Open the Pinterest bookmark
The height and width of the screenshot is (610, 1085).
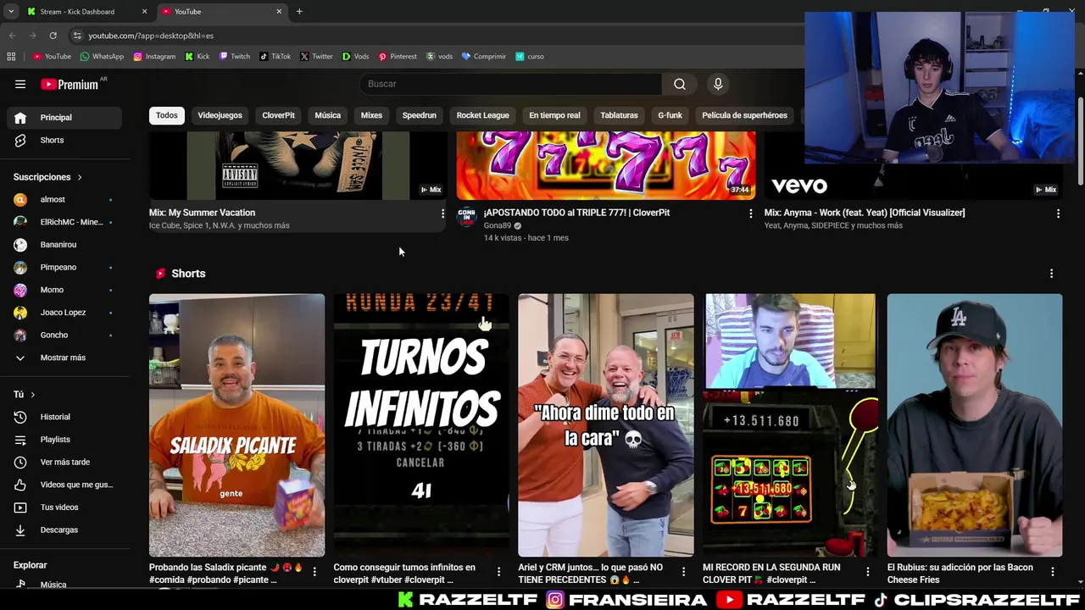398,57
